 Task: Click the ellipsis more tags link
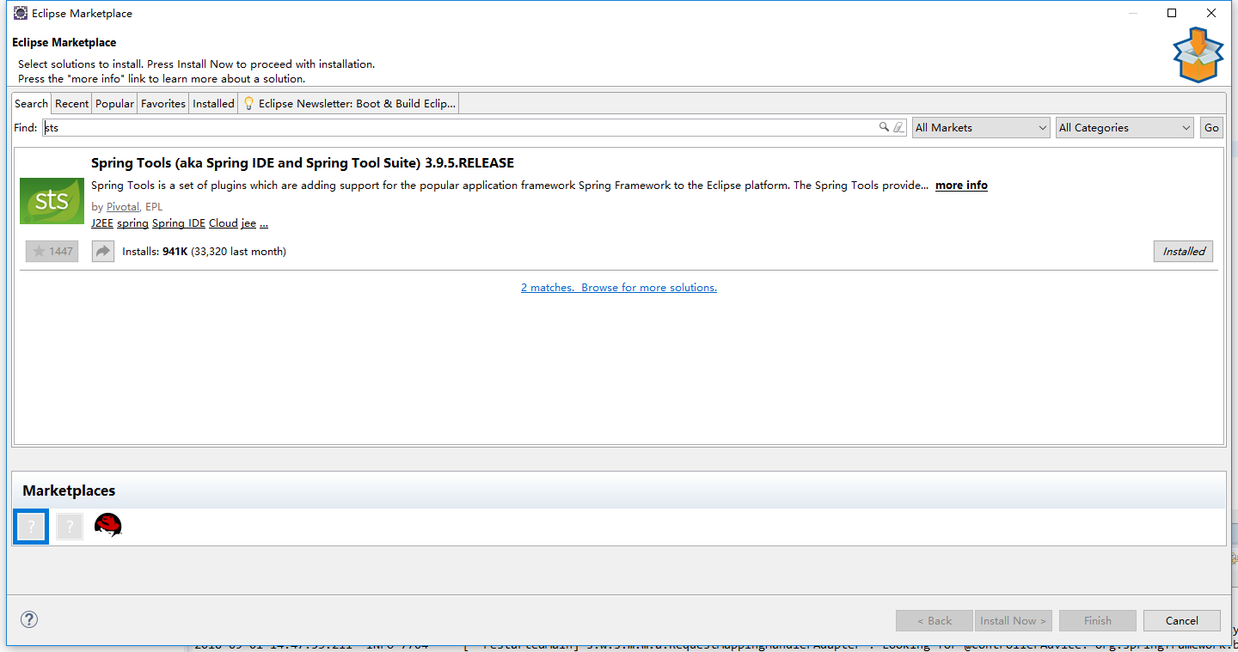point(264,223)
